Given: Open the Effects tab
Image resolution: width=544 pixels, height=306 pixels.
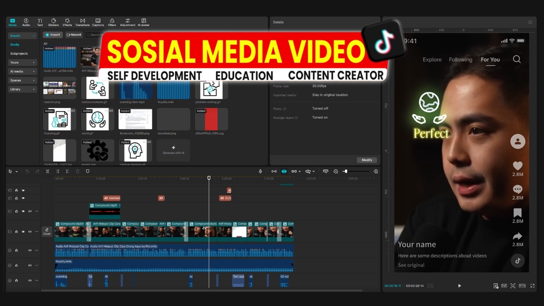Looking at the screenshot, I should (67, 22).
